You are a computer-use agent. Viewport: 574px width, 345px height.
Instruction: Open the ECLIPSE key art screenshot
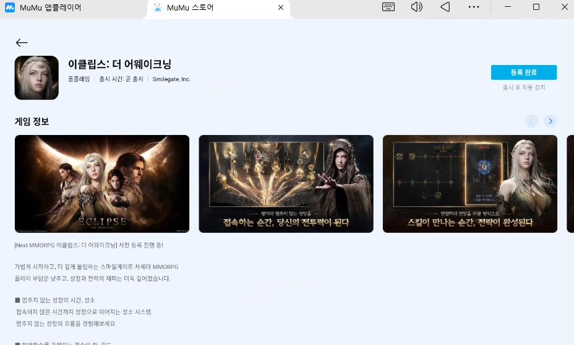pos(102,184)
